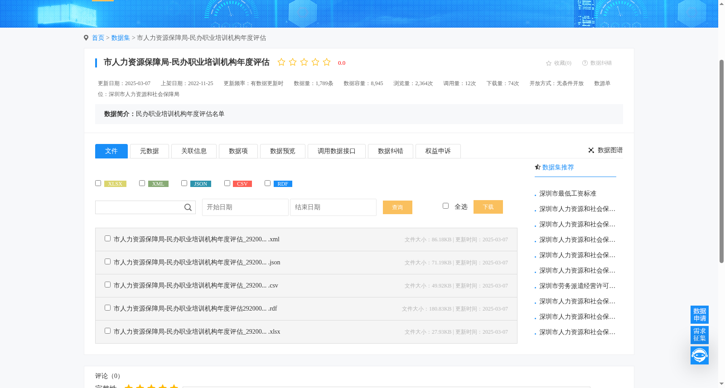Open 深圳市最低工资标准 recommended dataset
Image resolution: width=725 pixels, height=388 pixels.
click(568, 194)
